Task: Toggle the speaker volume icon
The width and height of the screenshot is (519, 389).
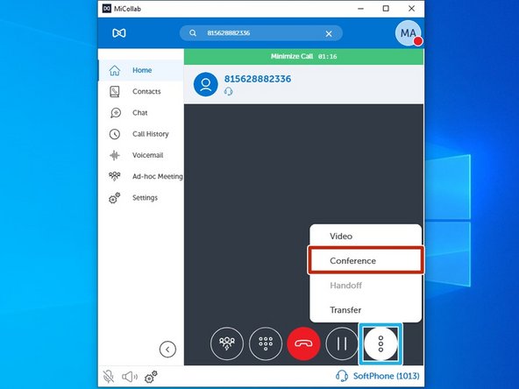Action: click(x=130, y=377)
